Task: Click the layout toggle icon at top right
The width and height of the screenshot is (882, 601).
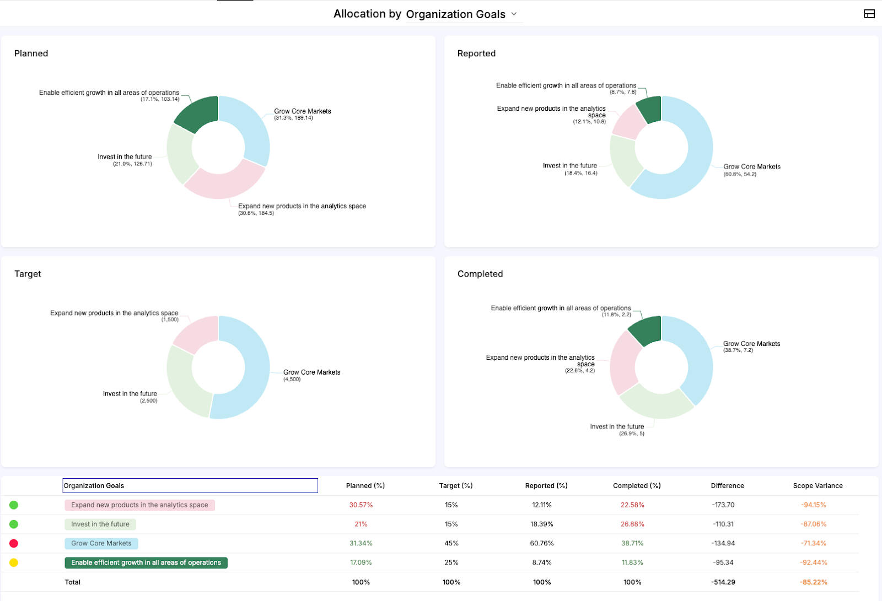Action: tap(869, 14)
